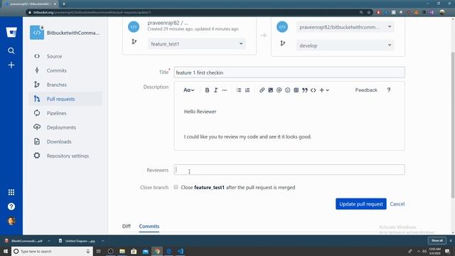Screen dimensions: 455x256
Task: Insert an image in the description
Action: click(x=270, y=90)
